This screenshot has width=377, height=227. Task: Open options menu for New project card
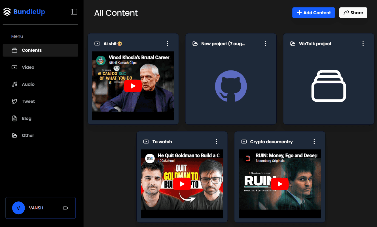(265, 43)
